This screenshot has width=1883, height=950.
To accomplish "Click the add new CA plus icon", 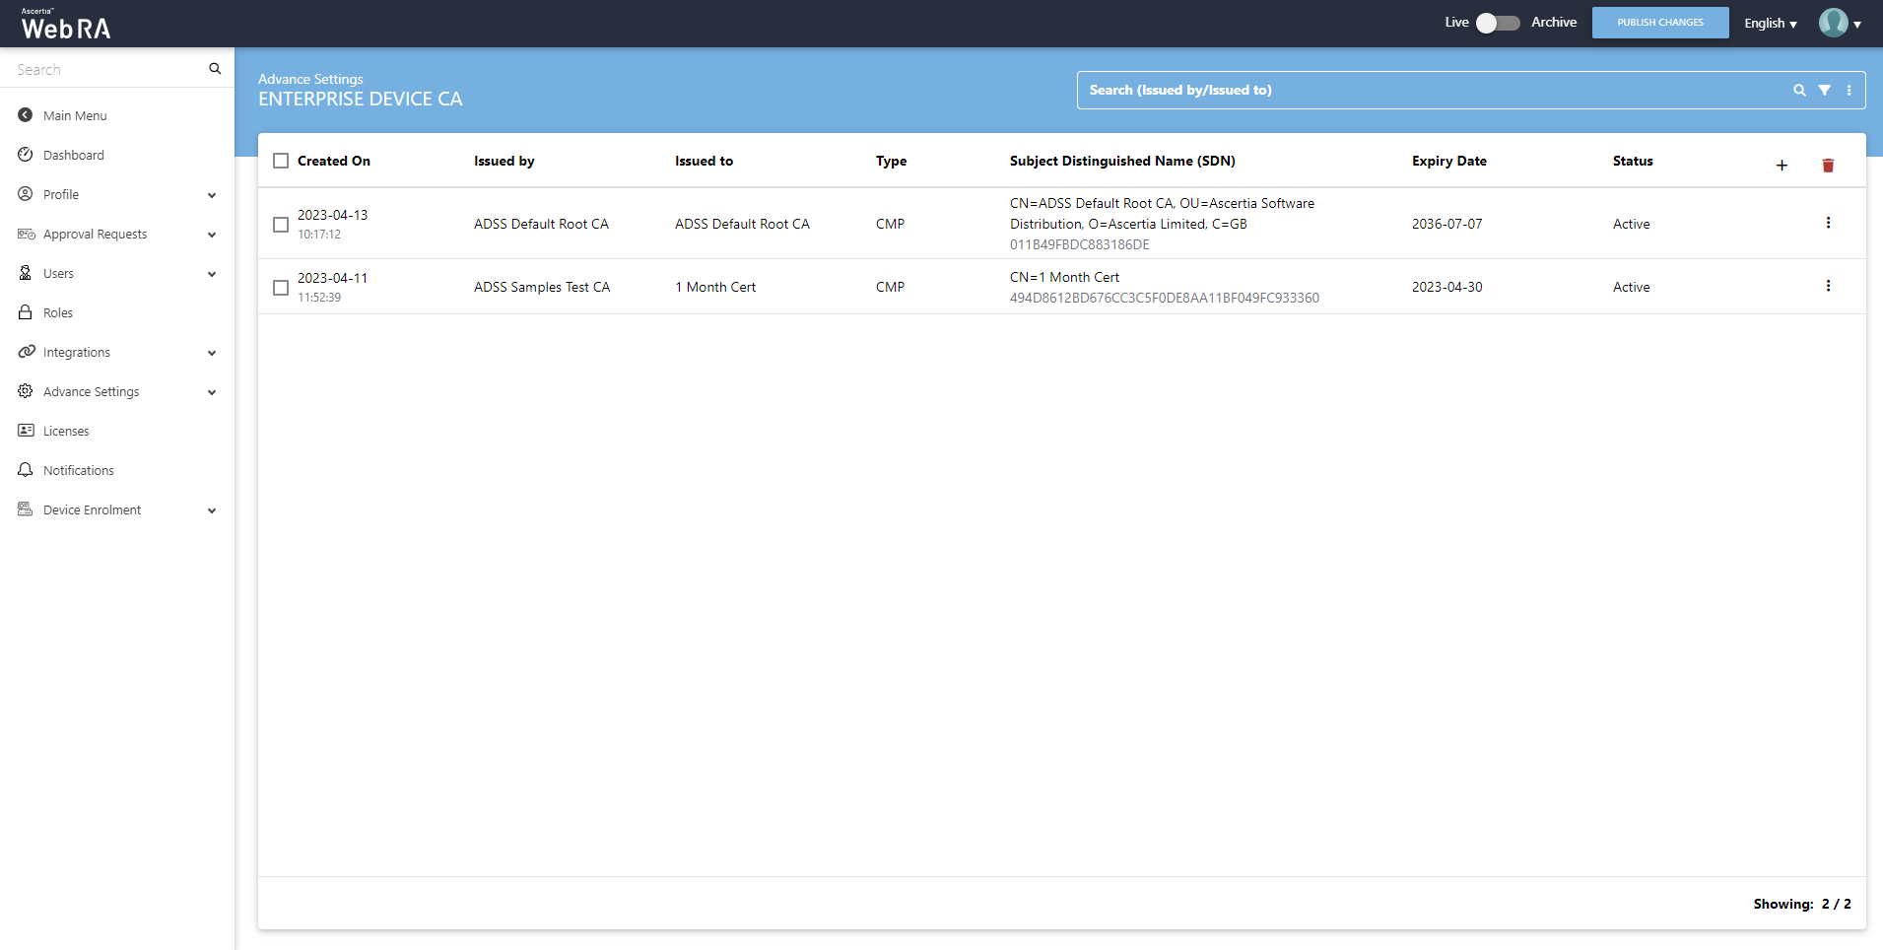I will pyautogui.click(x=1782, y=166).
